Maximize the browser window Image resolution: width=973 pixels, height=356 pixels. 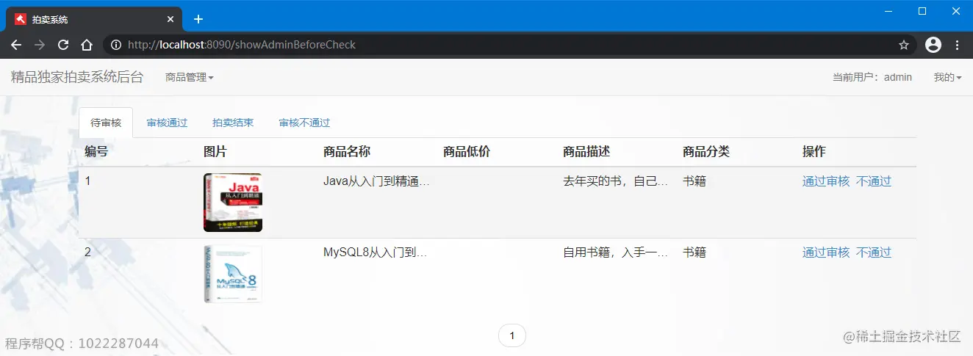[x=922, y=11]
